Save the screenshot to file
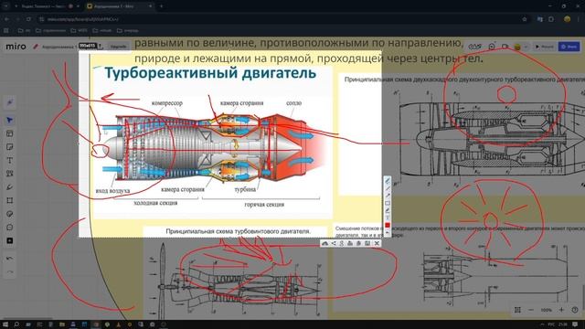 click(367, 243)
